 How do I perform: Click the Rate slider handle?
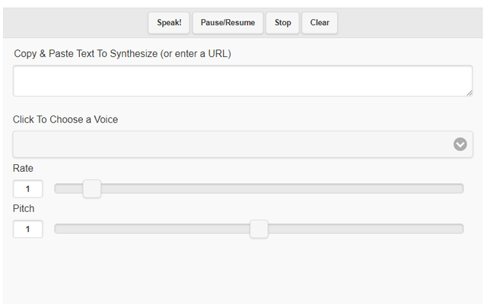(x=92, y=188)
